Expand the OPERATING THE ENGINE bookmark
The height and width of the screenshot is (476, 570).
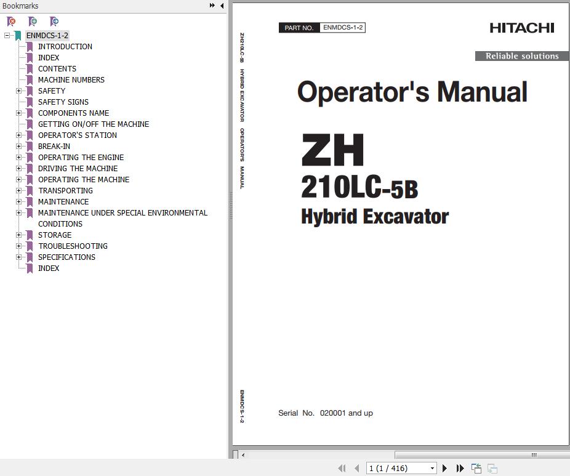pos(18,158)
